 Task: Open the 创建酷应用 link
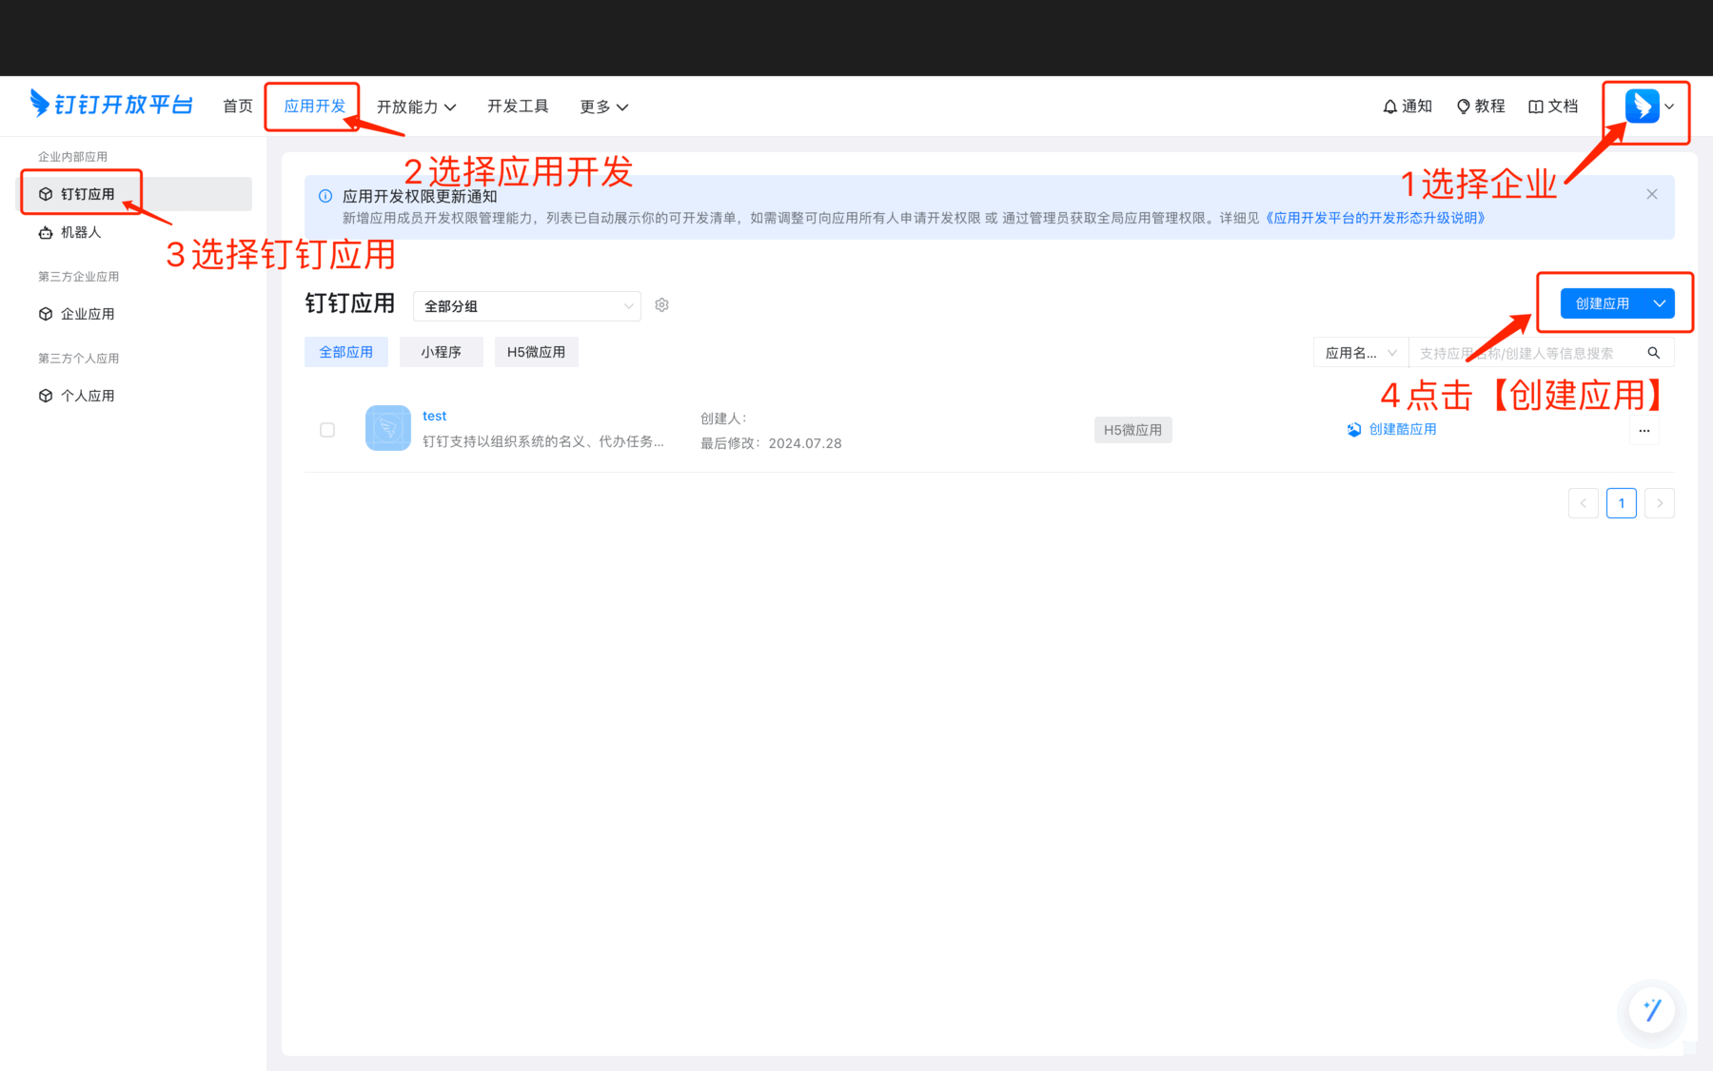1403,430
